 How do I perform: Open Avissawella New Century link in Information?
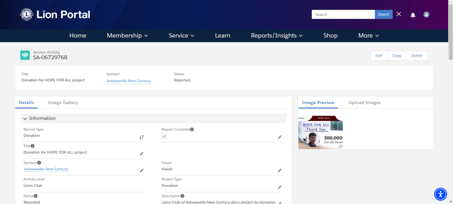46,169
